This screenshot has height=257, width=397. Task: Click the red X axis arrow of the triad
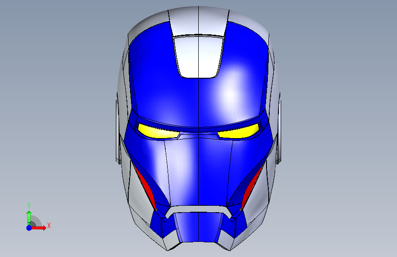click(x=38, y=228)
